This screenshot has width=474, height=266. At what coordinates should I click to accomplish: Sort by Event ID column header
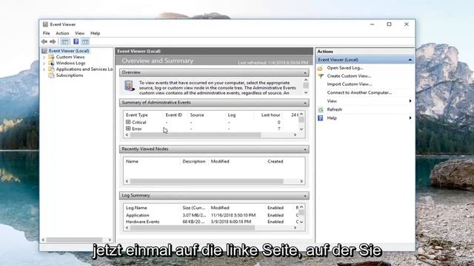click(174, 115)
